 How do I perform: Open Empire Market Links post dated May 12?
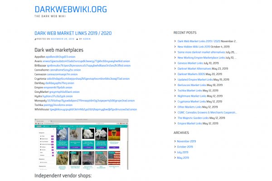(189, 124)
